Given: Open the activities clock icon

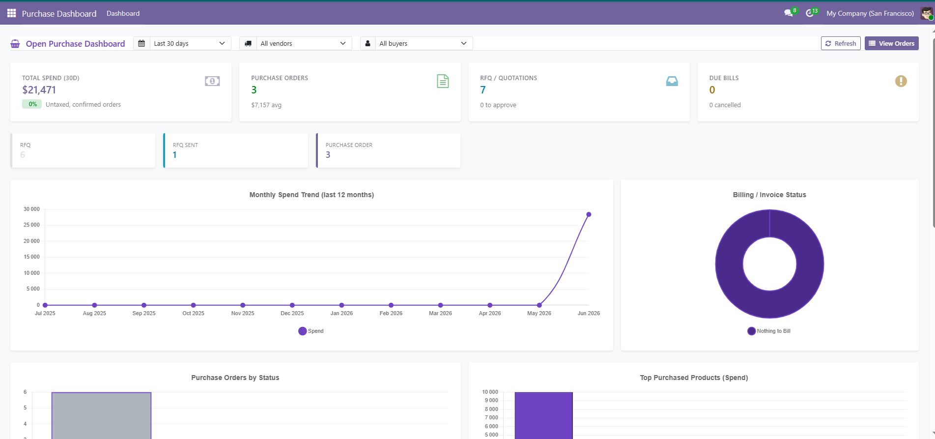Looking at the screenshot, I should point(810,13).
